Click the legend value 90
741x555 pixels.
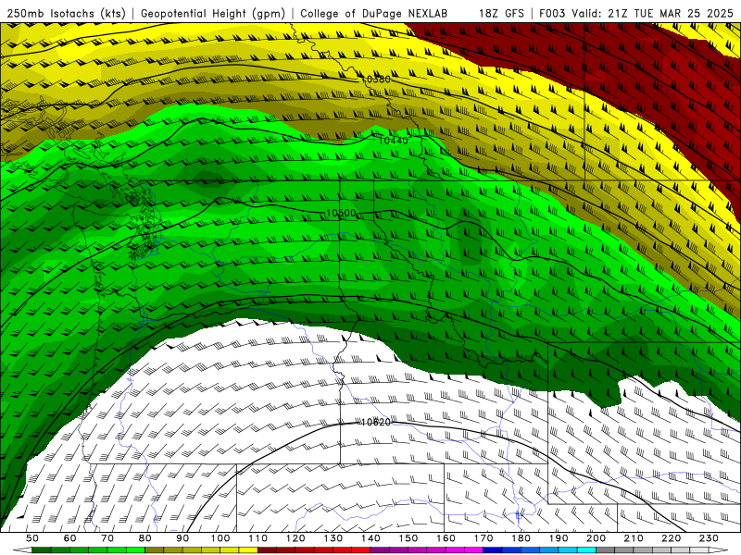tap(182, 538)
